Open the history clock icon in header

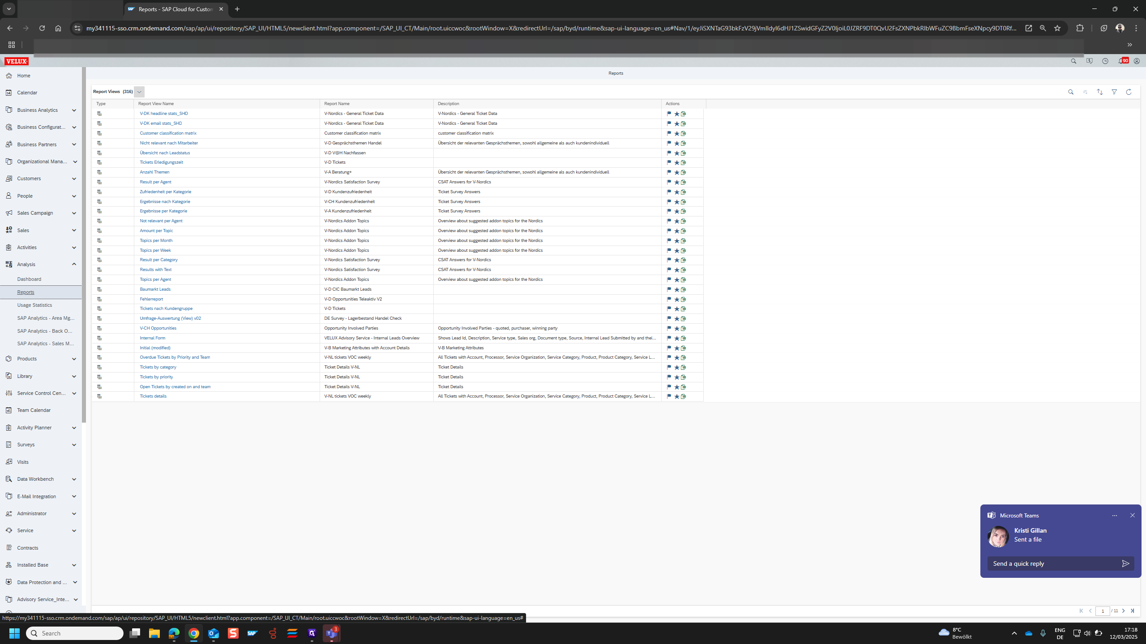[1105, 61]
